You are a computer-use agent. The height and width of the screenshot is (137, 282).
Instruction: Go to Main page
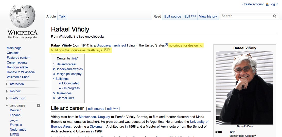(14, 48)
